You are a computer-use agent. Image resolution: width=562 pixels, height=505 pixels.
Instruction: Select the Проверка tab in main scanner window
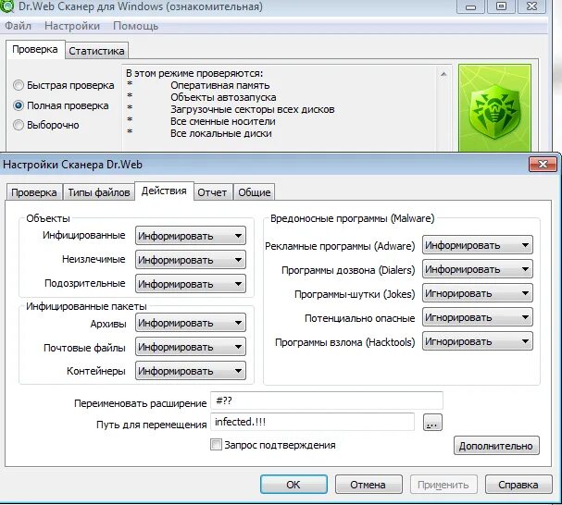(x=35, y=49)
